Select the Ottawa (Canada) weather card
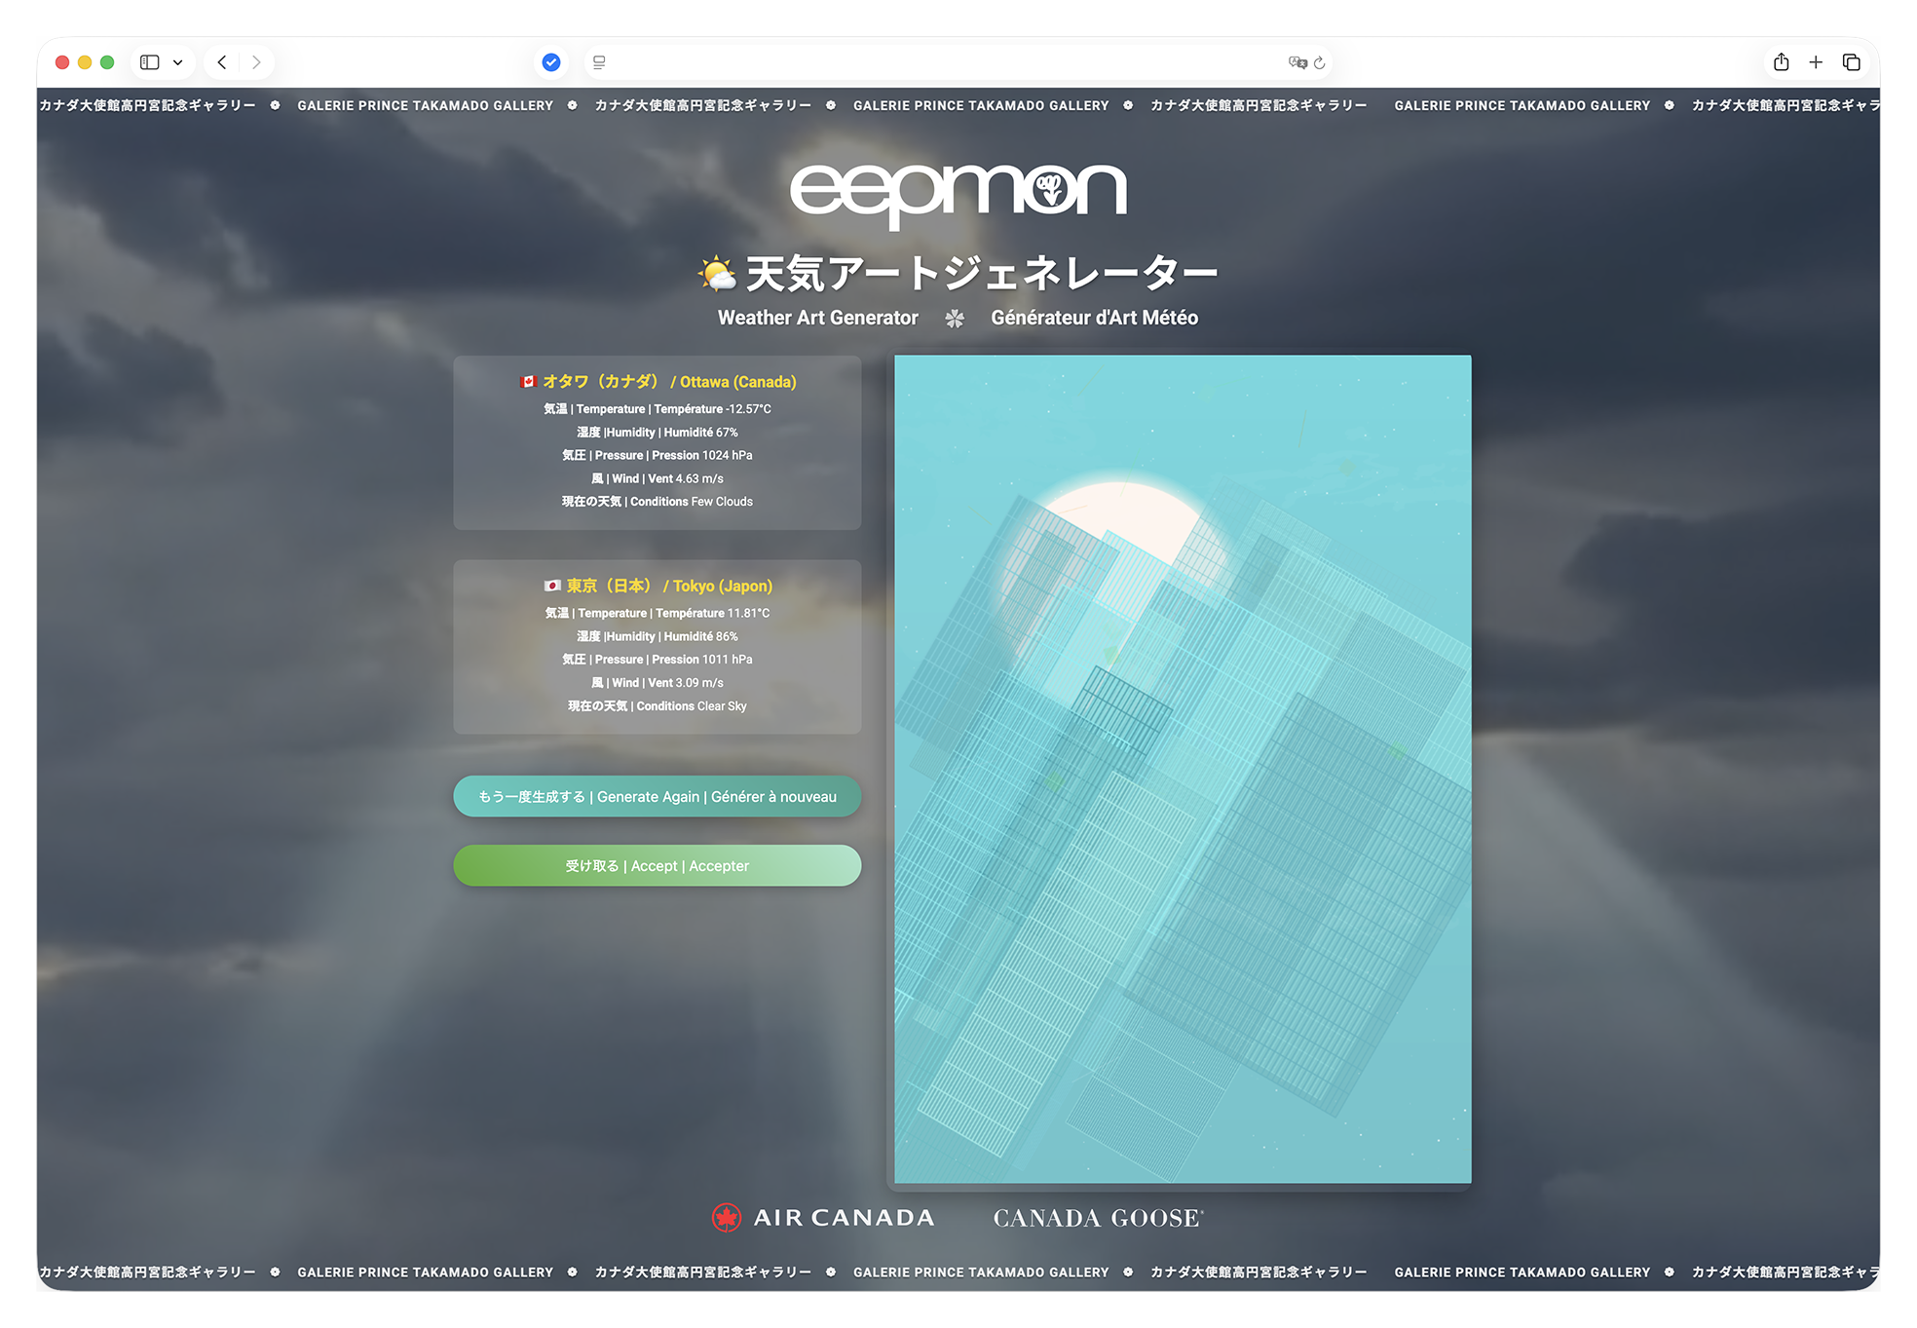1917x1328 pixels. [x=657, y=442]
